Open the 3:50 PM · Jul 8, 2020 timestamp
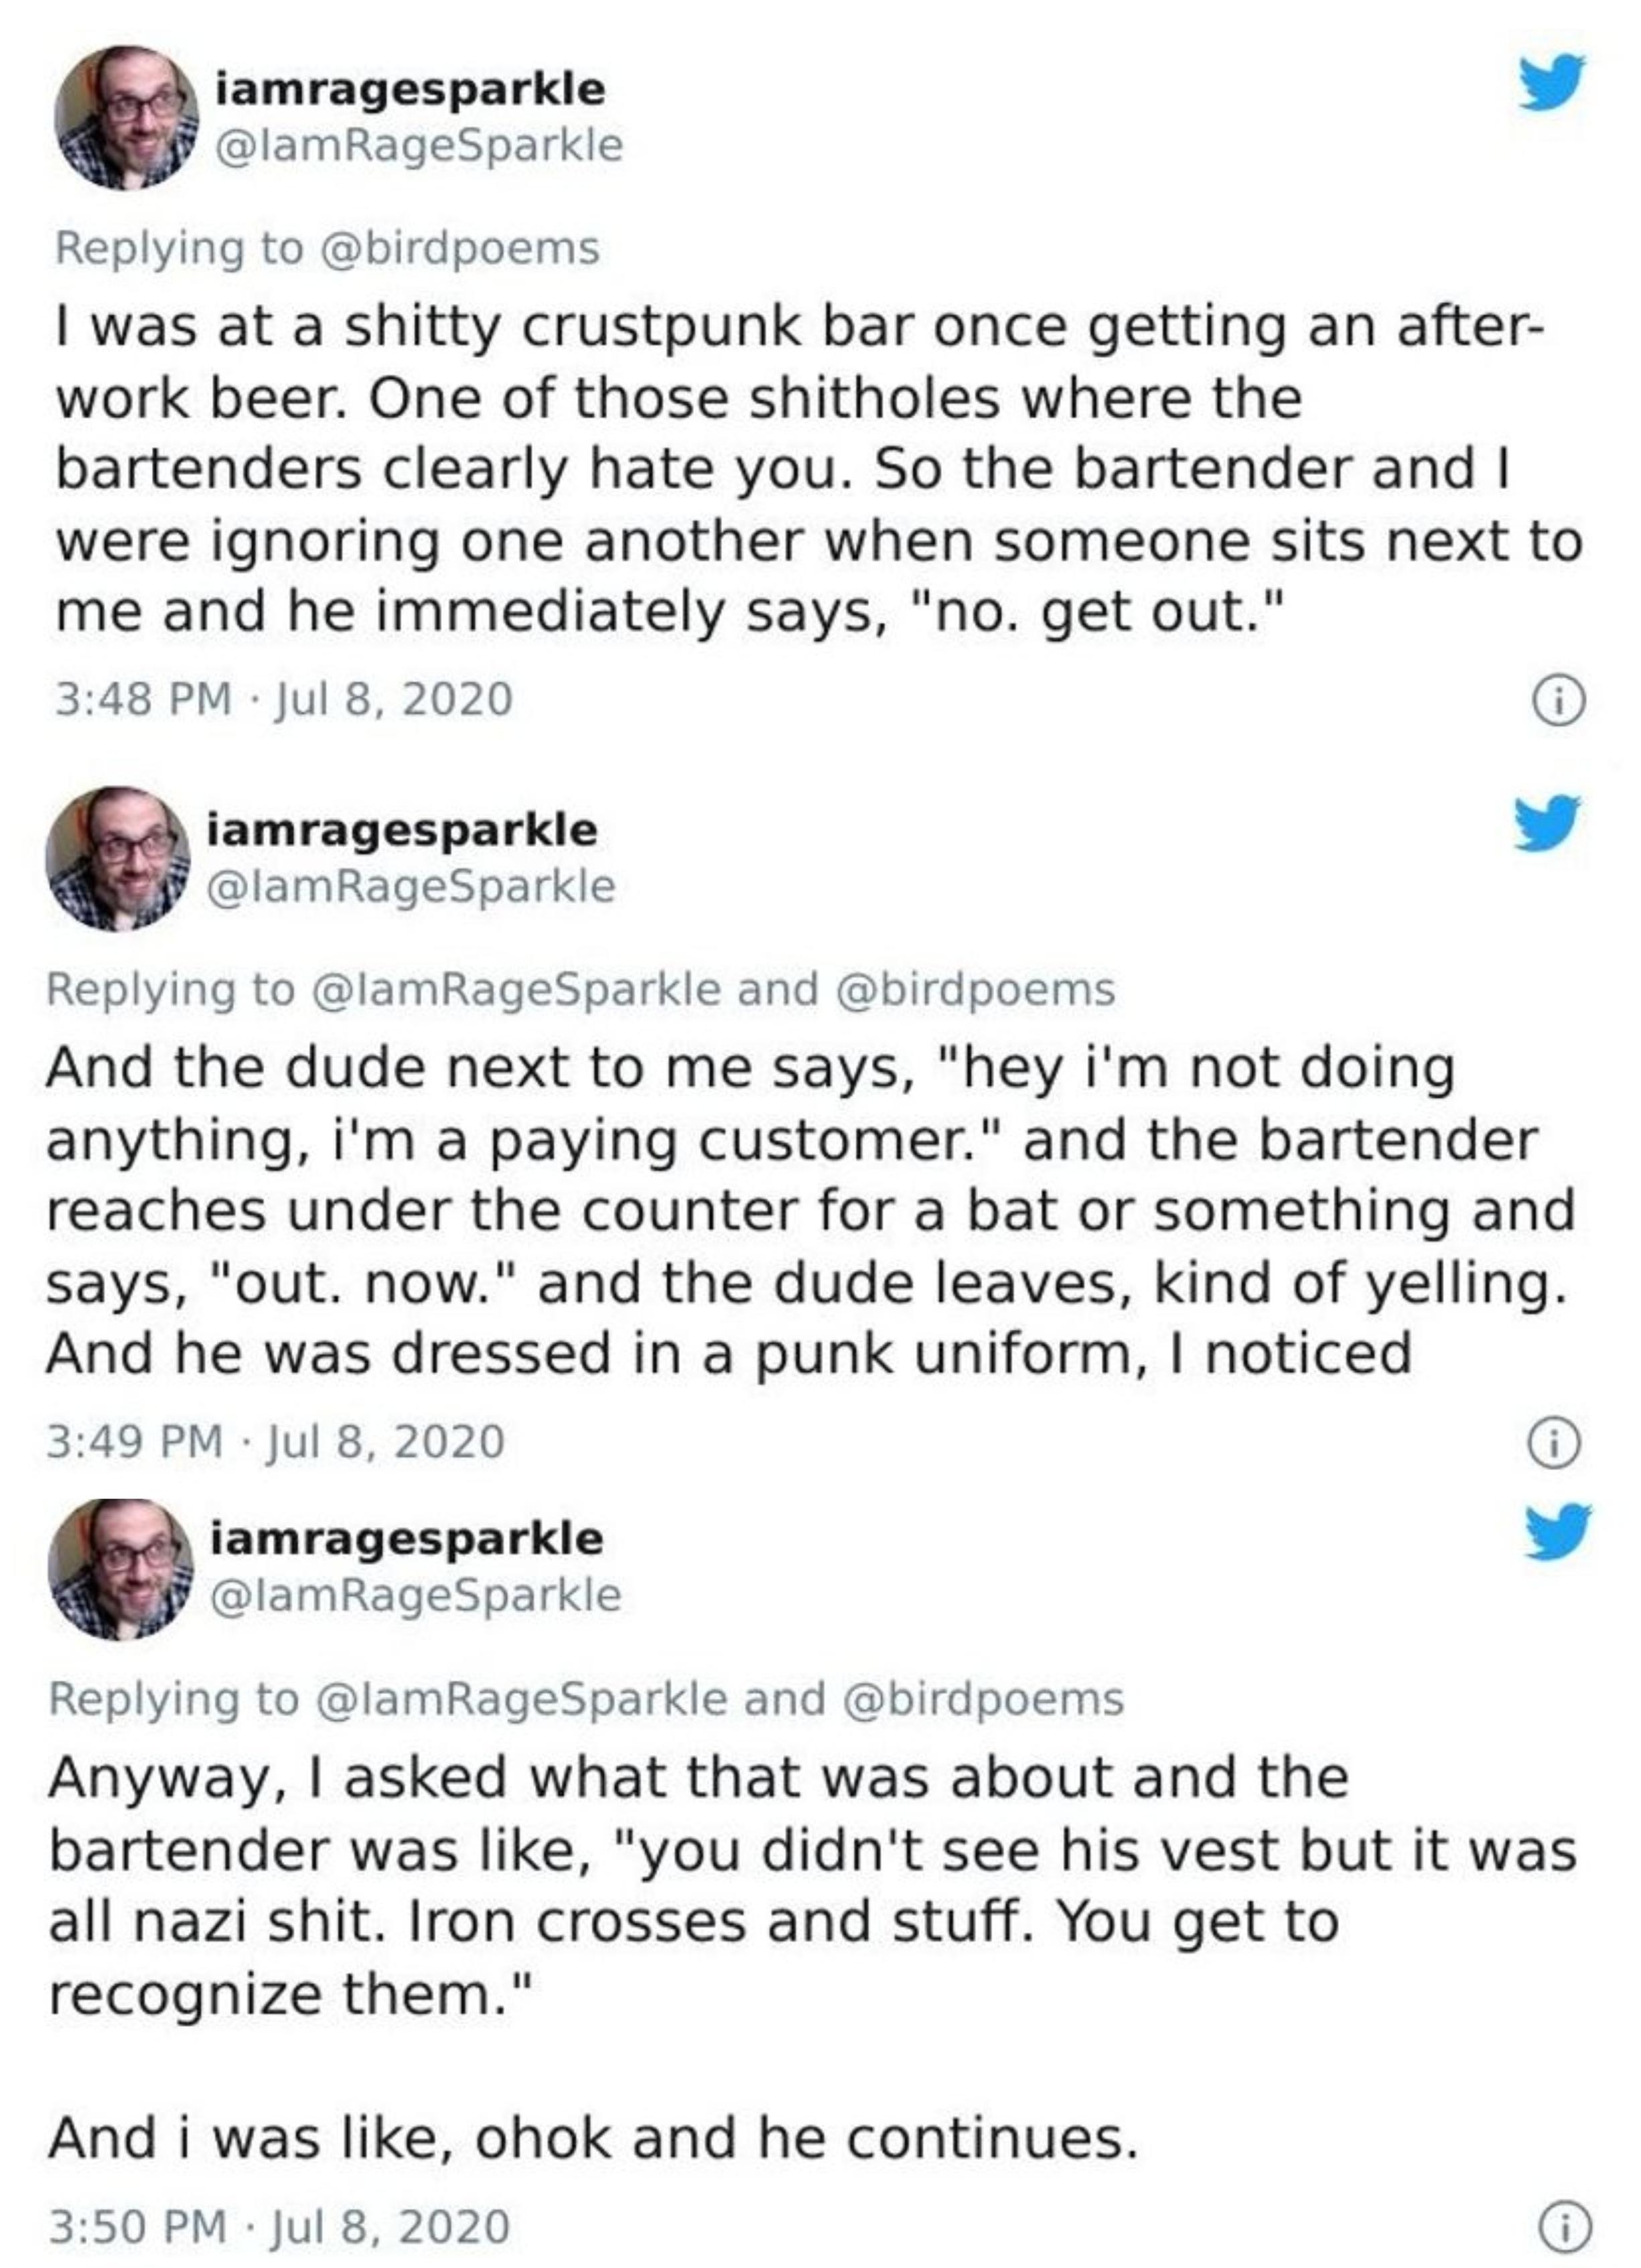This screenshot has width=1641, height=2268. point(280,2227)
